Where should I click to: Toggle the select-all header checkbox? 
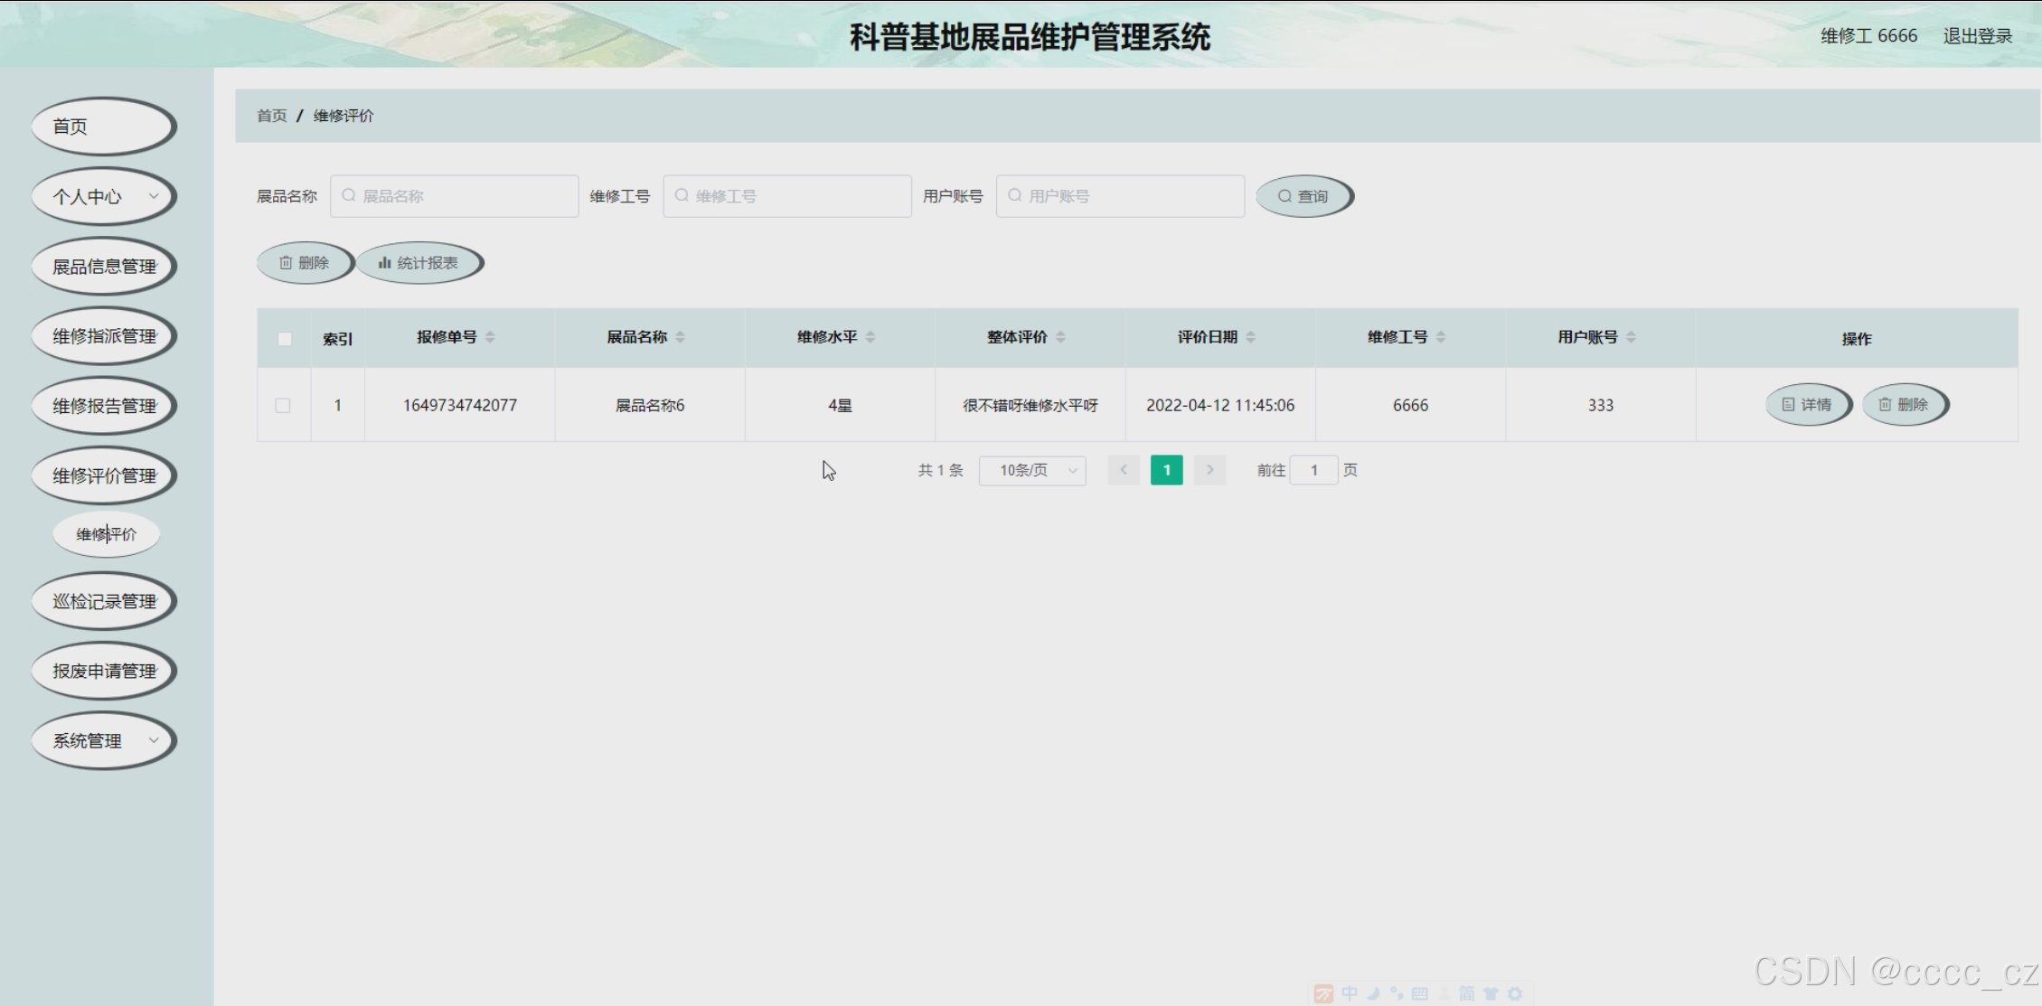pos(285,339)
